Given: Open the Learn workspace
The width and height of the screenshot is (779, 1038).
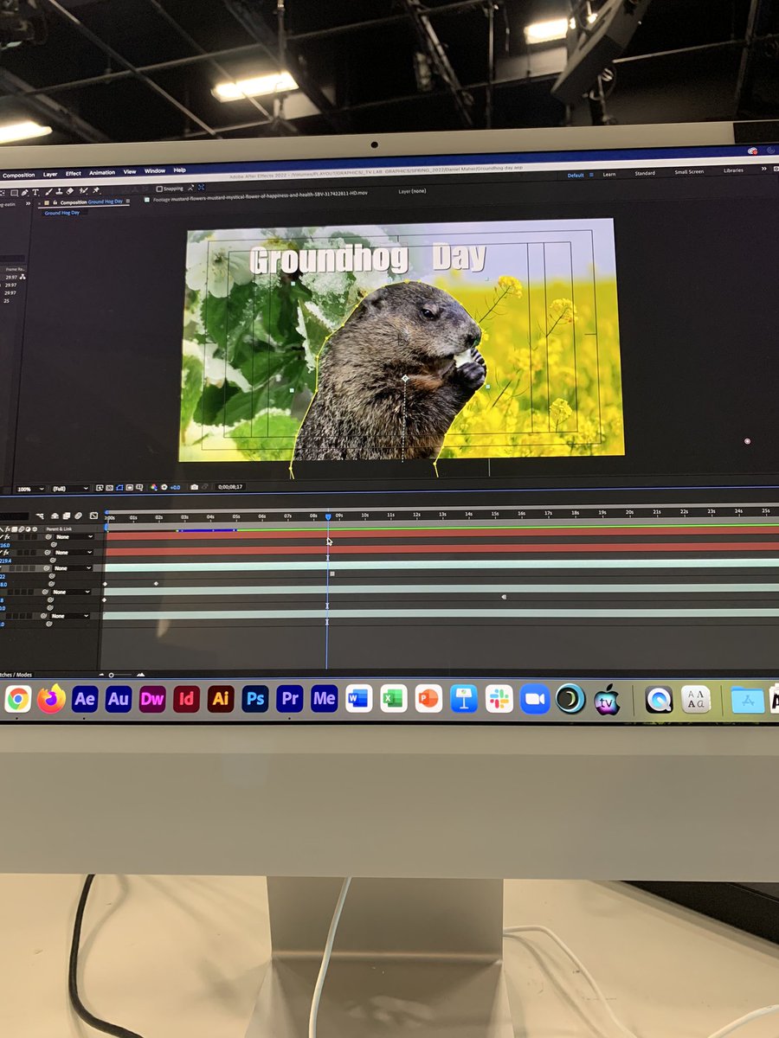Looking at the screenshot, I should (x=608, y=174).
